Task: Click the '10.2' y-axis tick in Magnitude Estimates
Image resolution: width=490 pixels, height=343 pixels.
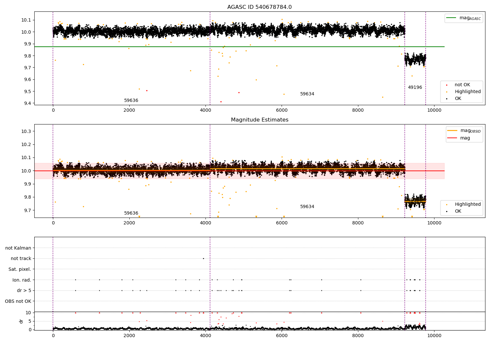Action: click(27, 144)
